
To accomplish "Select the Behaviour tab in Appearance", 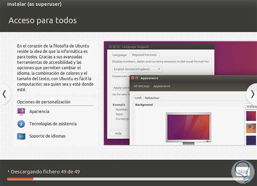I will 152,98.
